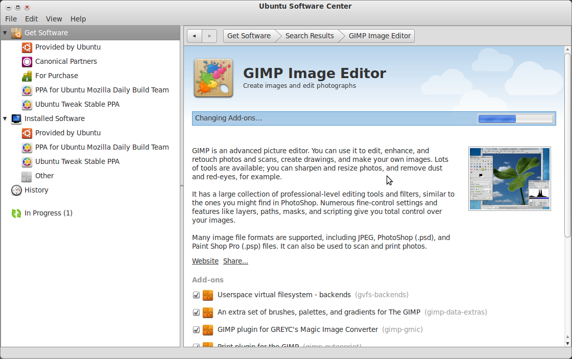Screen dimensions: 572x359
Task: Click 'Create images and edit photographs' subtitle
Action: pos(299,86)
